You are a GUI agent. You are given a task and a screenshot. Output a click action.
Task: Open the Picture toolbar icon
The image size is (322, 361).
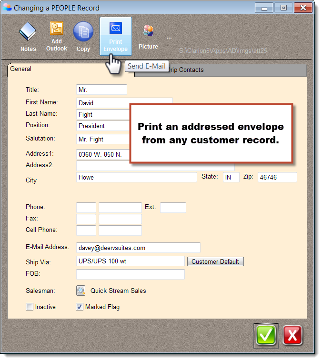148,36
